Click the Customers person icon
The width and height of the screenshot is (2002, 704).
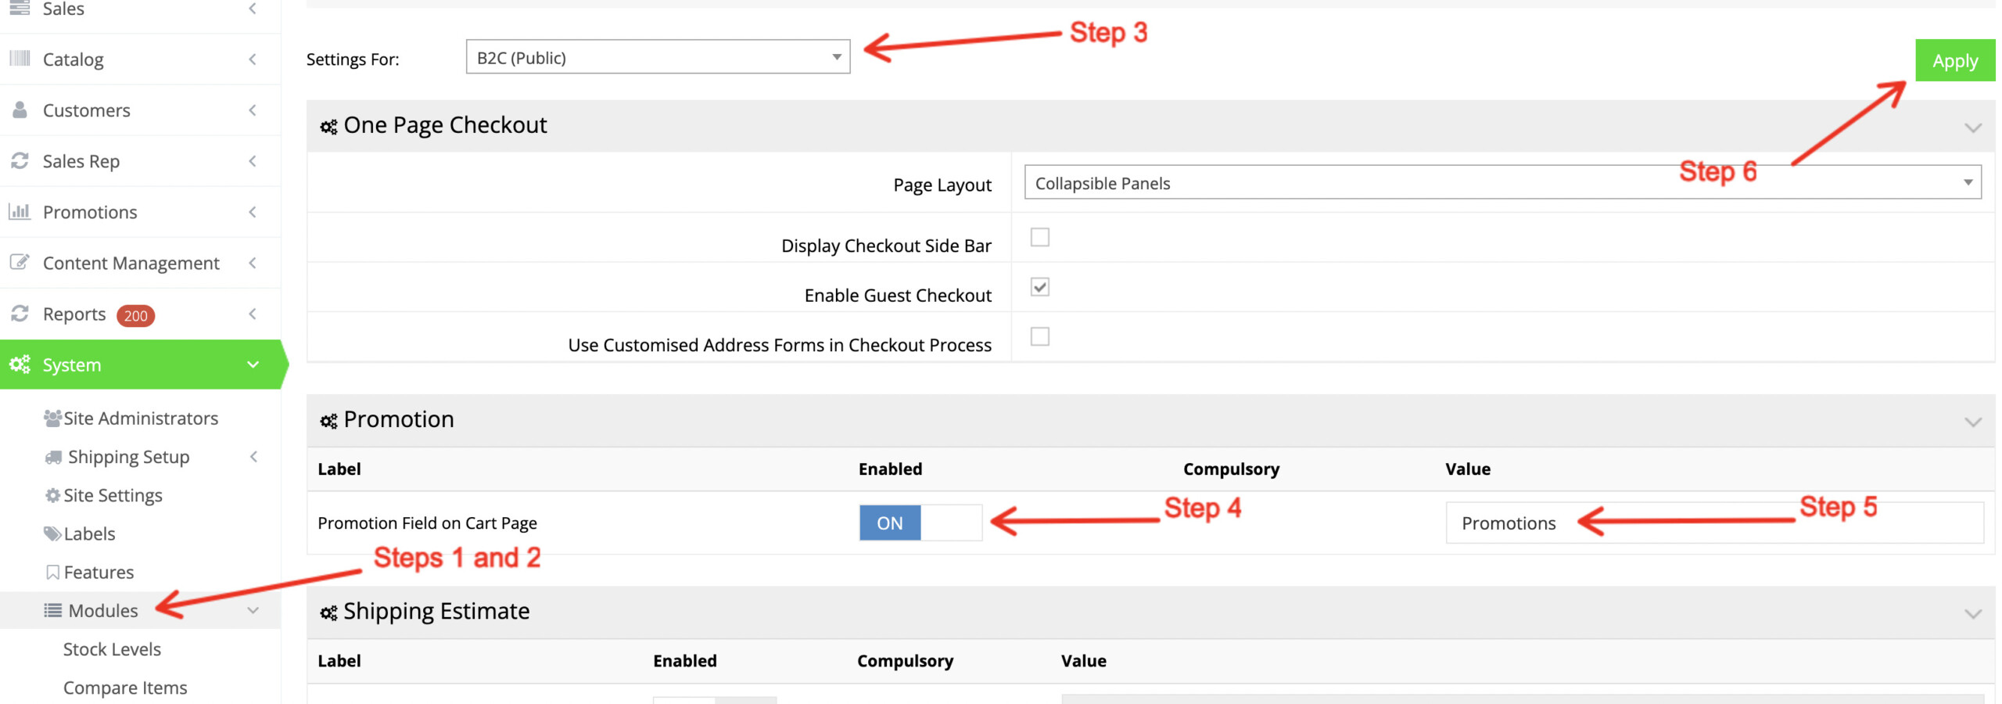point(20,110)
